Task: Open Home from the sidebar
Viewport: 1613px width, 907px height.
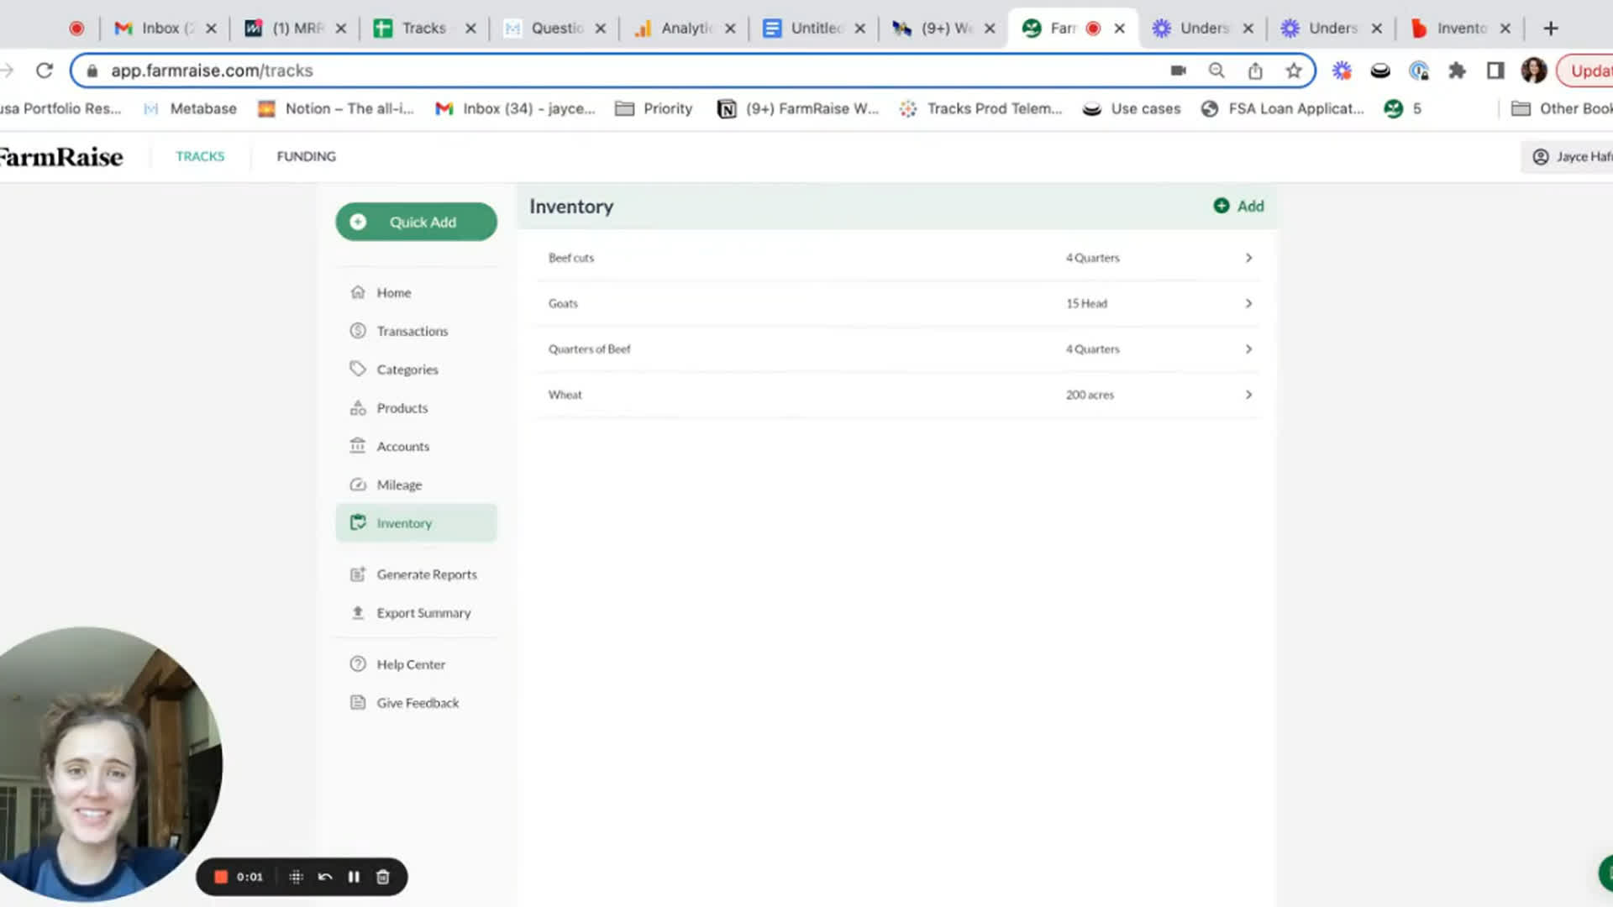Action: [393, 292]
